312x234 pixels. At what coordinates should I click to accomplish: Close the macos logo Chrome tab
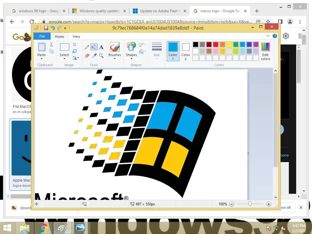(245, 11)
